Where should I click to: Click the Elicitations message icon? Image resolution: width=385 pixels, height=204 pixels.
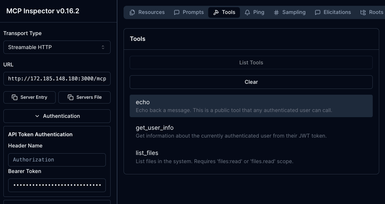pyautogui.click(x=317, y=13)
